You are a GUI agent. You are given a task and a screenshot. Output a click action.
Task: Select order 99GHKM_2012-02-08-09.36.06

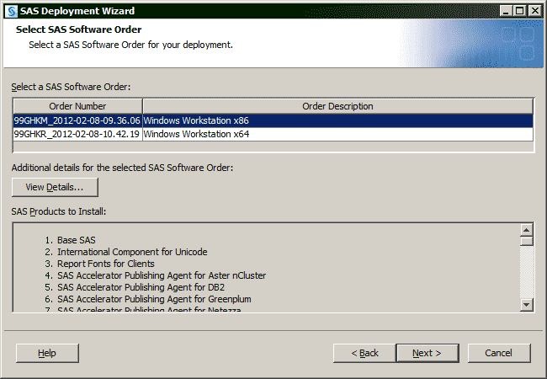(77, 120)
